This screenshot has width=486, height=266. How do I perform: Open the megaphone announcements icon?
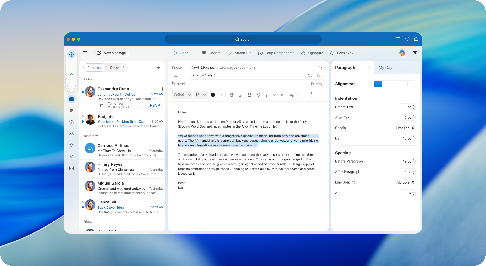click(407, 39)
